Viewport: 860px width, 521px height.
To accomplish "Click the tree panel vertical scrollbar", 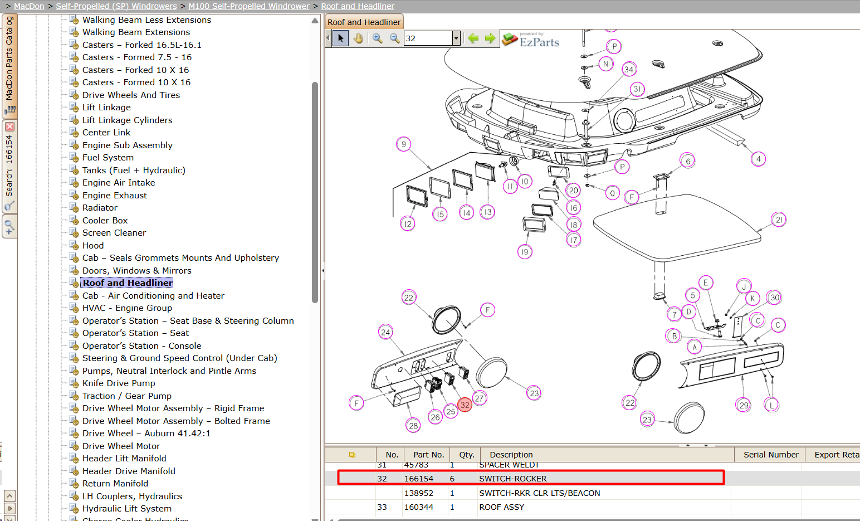I will [315, 192].
